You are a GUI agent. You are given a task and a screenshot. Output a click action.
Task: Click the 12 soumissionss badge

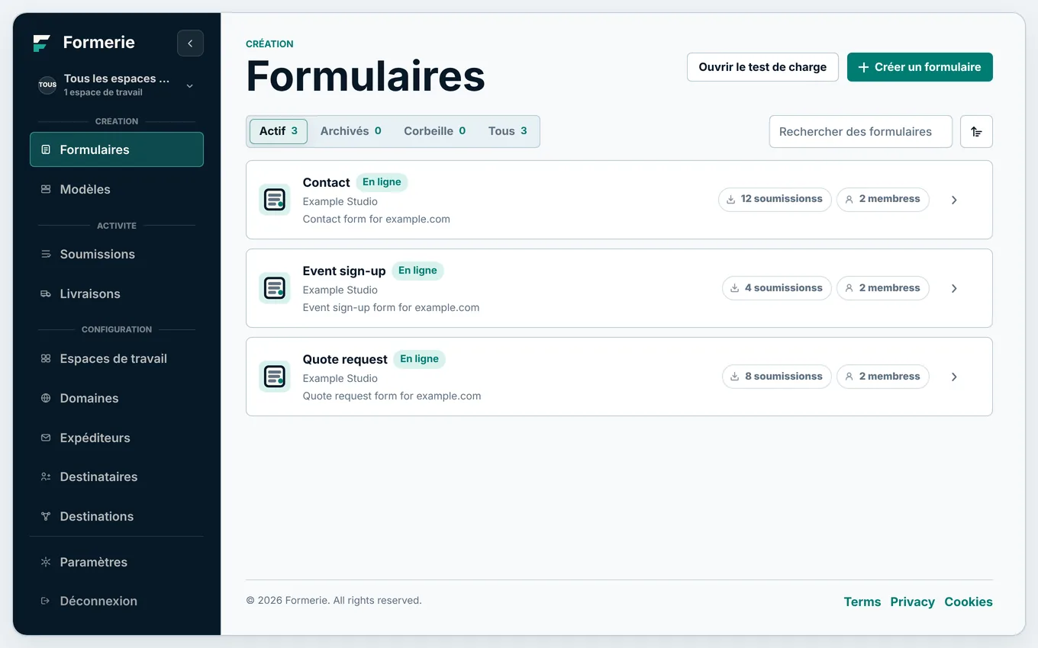click(775, 199)
